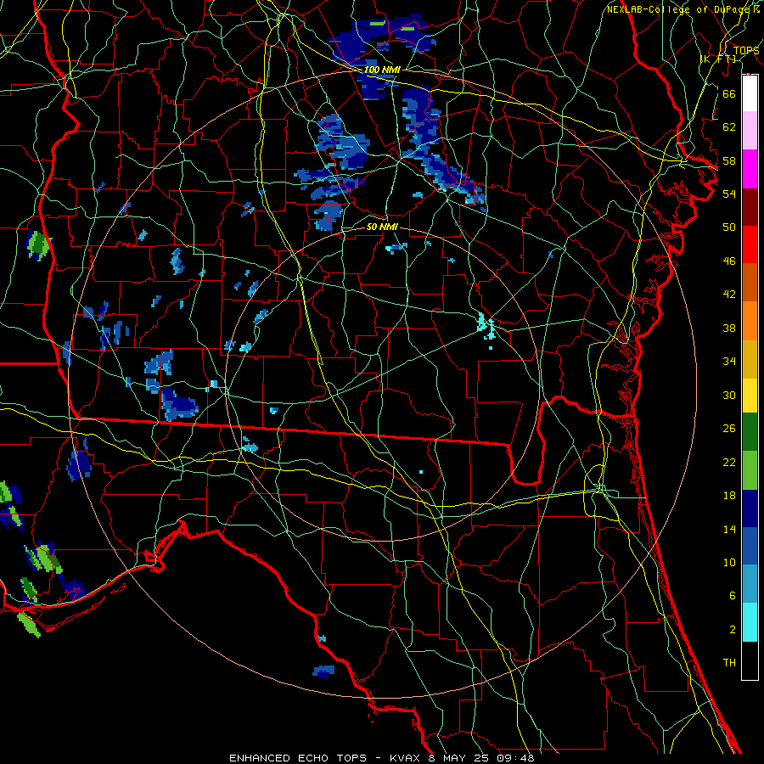
Task: Select the light green legend swatch
Action: [750, 470]
